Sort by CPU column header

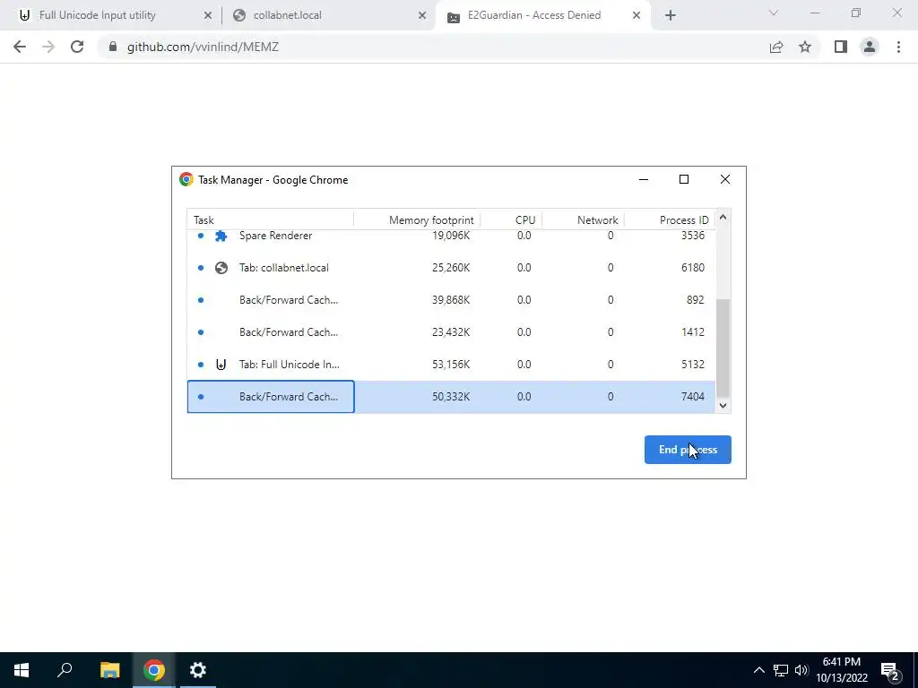(x=511, y=220)
